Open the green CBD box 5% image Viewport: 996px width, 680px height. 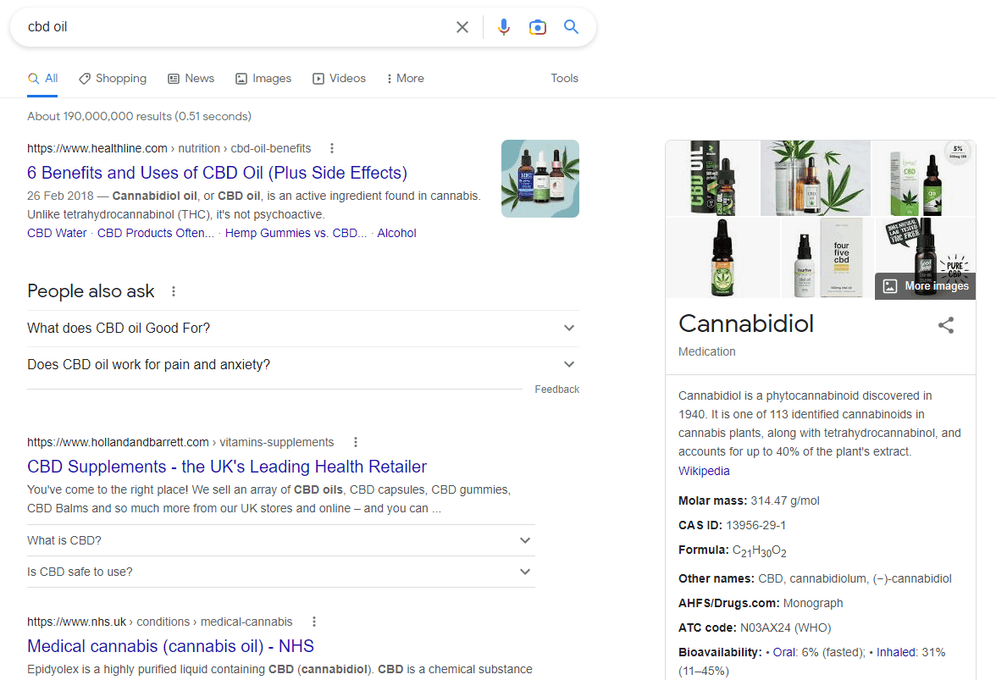(923, 178)
